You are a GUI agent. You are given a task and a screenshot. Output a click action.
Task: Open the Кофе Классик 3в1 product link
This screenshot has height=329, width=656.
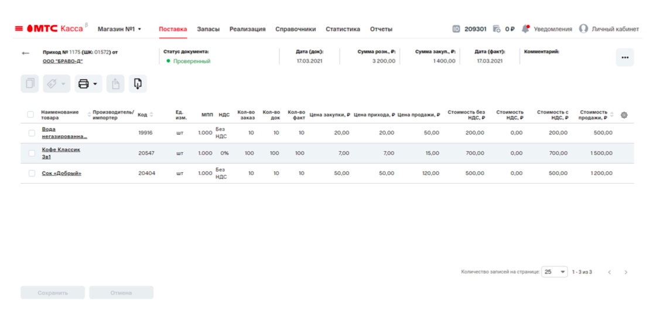coord(61,153)
